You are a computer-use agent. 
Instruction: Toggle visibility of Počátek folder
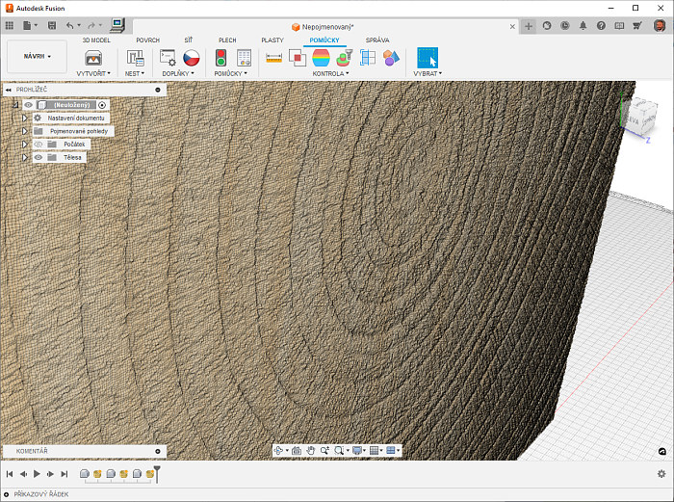click(x=39, y=145)
